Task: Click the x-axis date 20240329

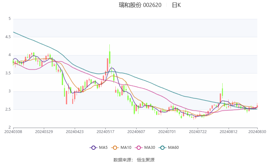Action: pyautogui.click(x=44, y=132)
